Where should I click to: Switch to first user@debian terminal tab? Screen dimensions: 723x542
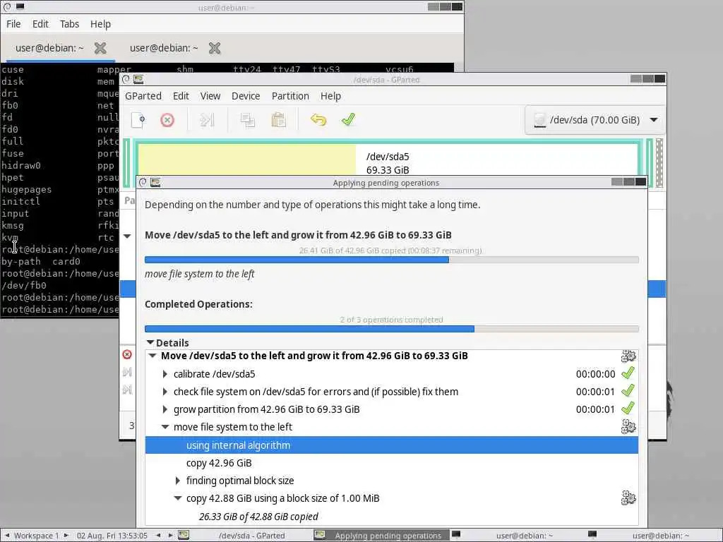49,48
